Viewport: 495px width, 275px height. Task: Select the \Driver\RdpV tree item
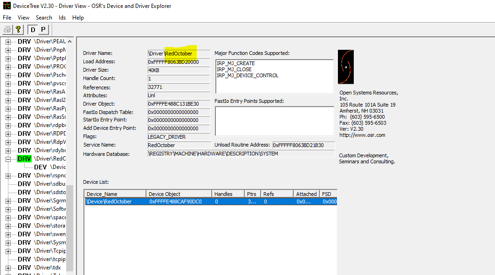click(x=41, y=142)
